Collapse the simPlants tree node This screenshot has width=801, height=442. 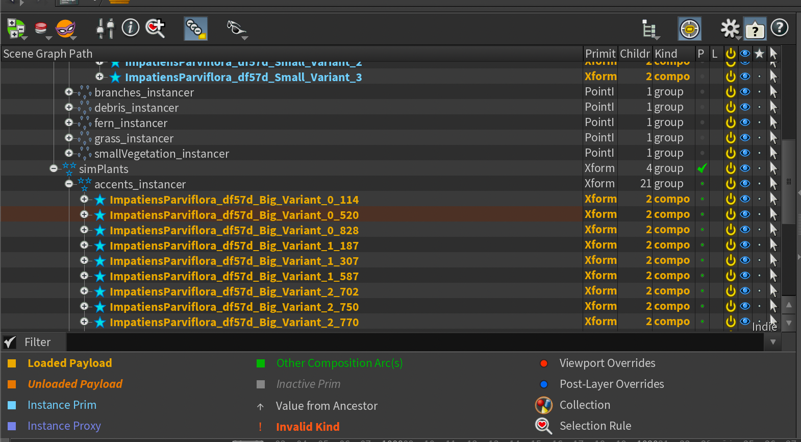pyautogui.click(x=54, y=168)
